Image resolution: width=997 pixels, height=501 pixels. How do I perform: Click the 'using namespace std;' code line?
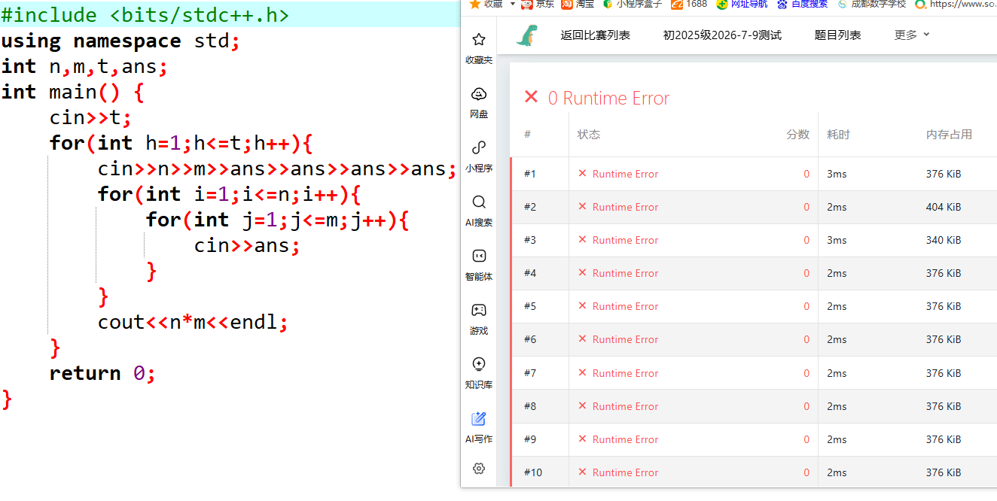tap(120, 41)
